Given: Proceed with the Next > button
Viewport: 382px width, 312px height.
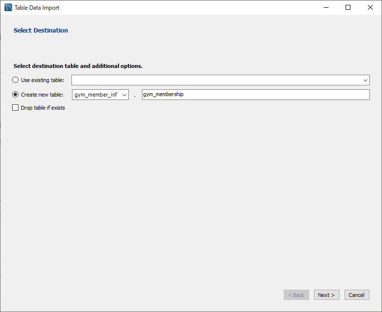Looking at the screenshot, I should pyautogui.click(x=327, y=295).
